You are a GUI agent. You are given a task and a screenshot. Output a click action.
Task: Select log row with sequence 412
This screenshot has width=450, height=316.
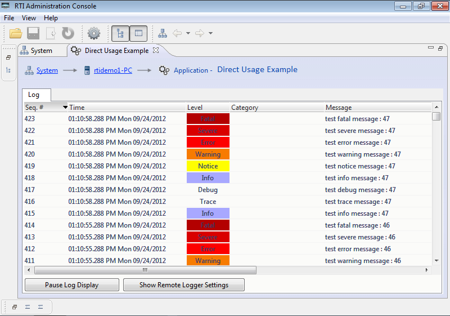coord(228,249)
